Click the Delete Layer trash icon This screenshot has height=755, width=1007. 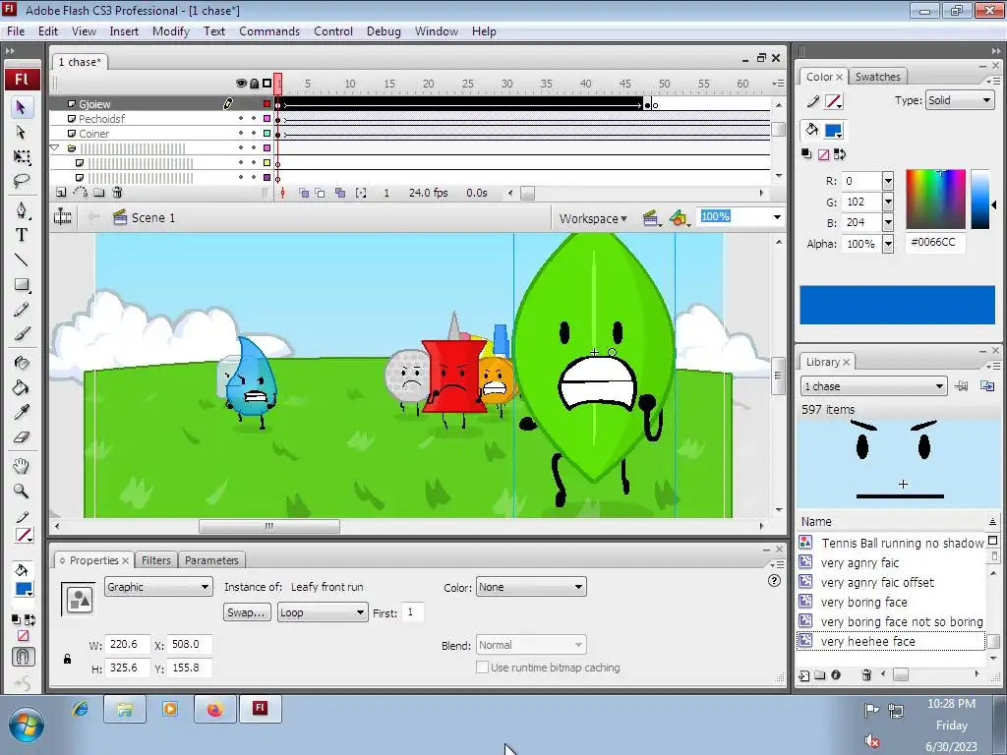117,193
